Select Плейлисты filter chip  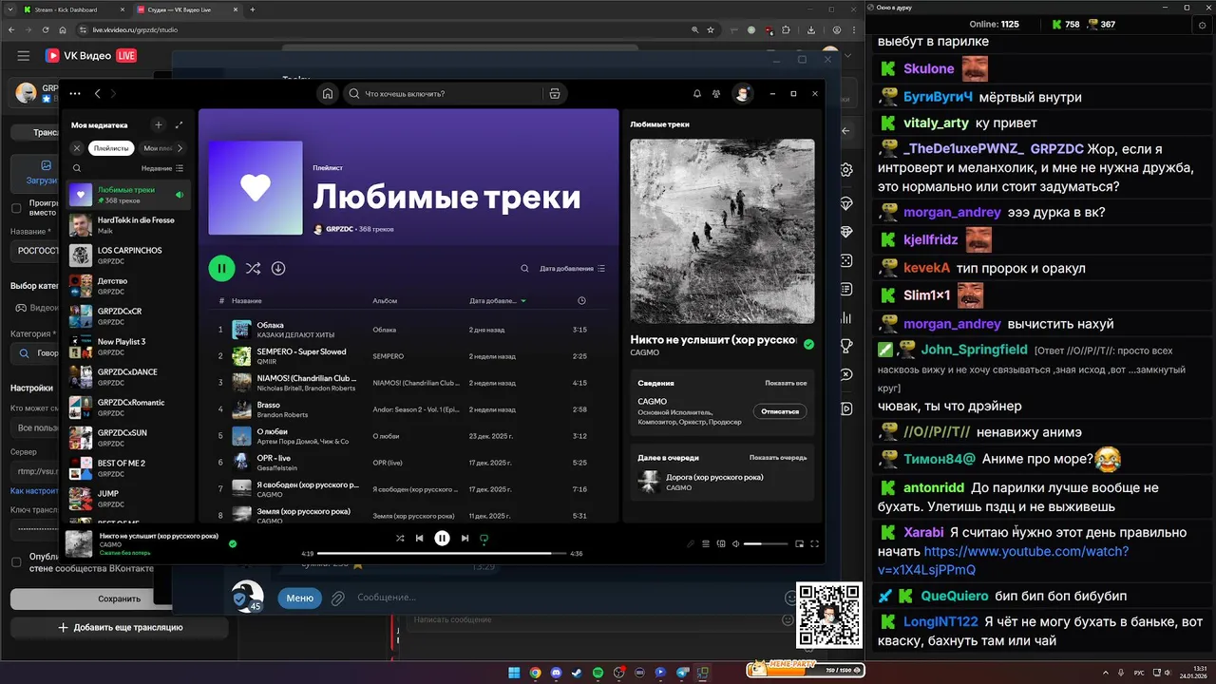pyautogui.click(x=111, y=148)
